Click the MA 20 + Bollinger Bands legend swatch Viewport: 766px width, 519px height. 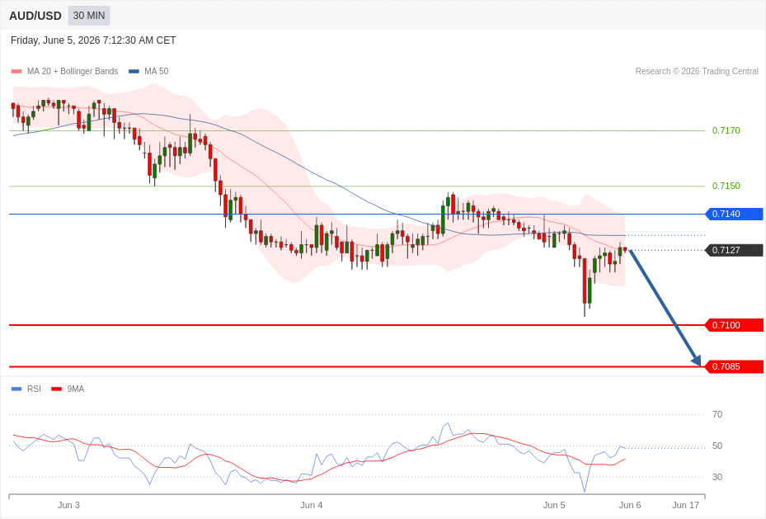(x=16, y=71)
